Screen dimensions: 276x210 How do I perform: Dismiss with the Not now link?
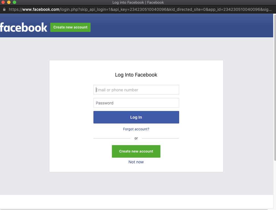136,162
